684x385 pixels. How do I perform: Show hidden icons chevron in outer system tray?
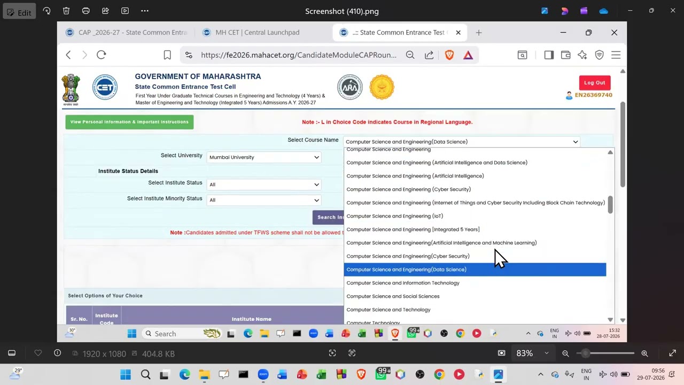[540, 374]
